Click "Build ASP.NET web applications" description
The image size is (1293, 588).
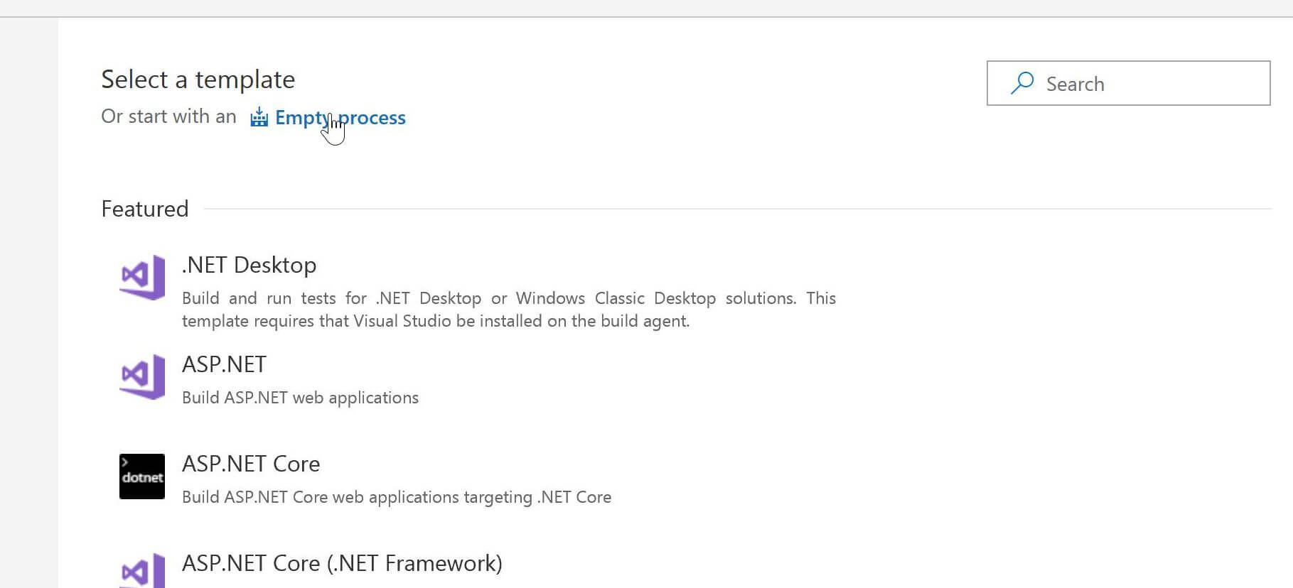pyautogui.click(x=300, y=398)
